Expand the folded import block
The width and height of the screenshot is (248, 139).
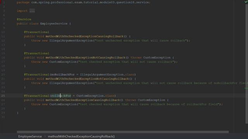coord(32,11)
